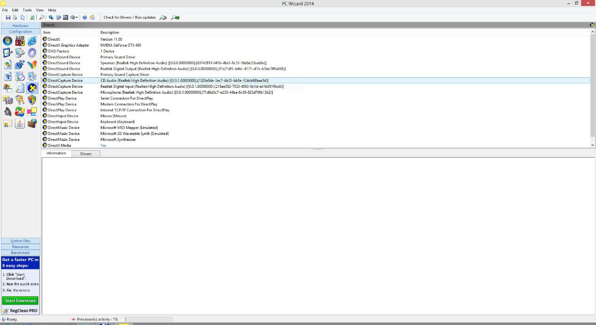Image resolution: width=596 pixels, height=325 pixels.
Task: Click the globe network toolbar icon
Action: pyautogui.click(x=51, y=17)
